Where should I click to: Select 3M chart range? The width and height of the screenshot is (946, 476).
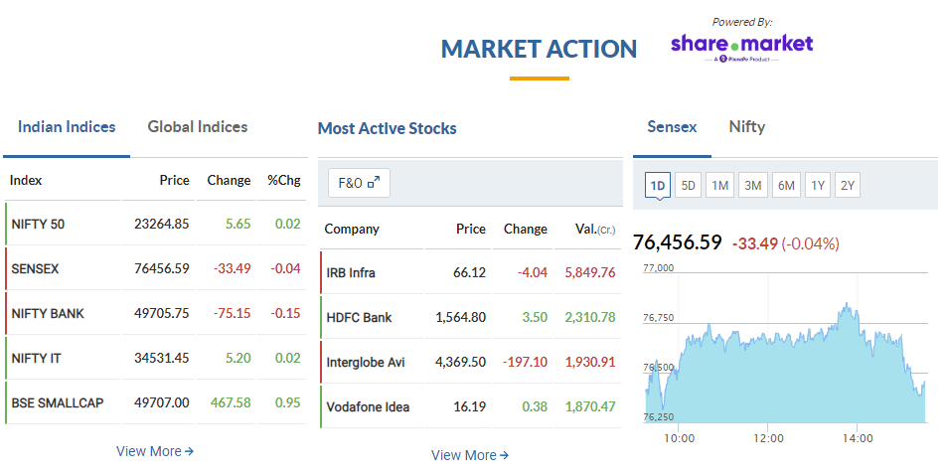pos(752,185)
